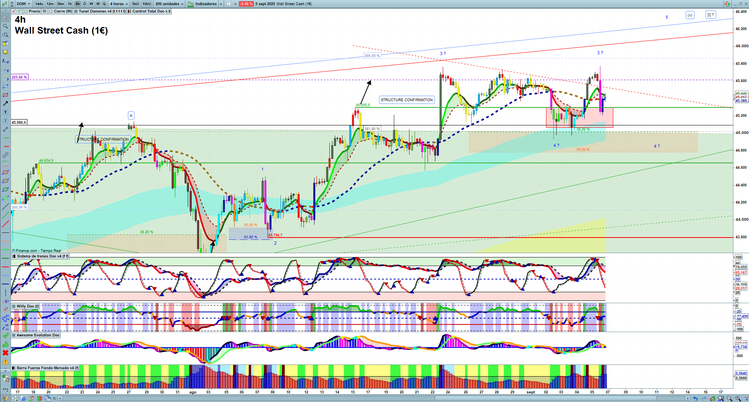
Task: Switch to the daily D timeframe
Action: (84, 4)
